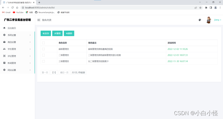Open 系统设置 menu item
The height and width of the screenshot is (119, 223).
(x=17, y=35)
